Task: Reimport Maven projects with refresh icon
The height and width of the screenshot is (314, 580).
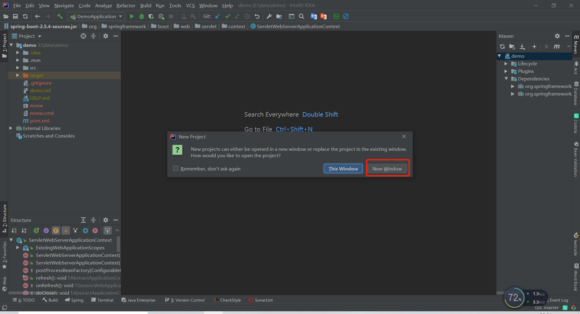Action: coord(502,47)
